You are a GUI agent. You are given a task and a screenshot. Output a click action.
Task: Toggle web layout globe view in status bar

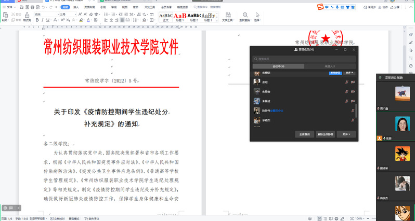click(336, 218)
